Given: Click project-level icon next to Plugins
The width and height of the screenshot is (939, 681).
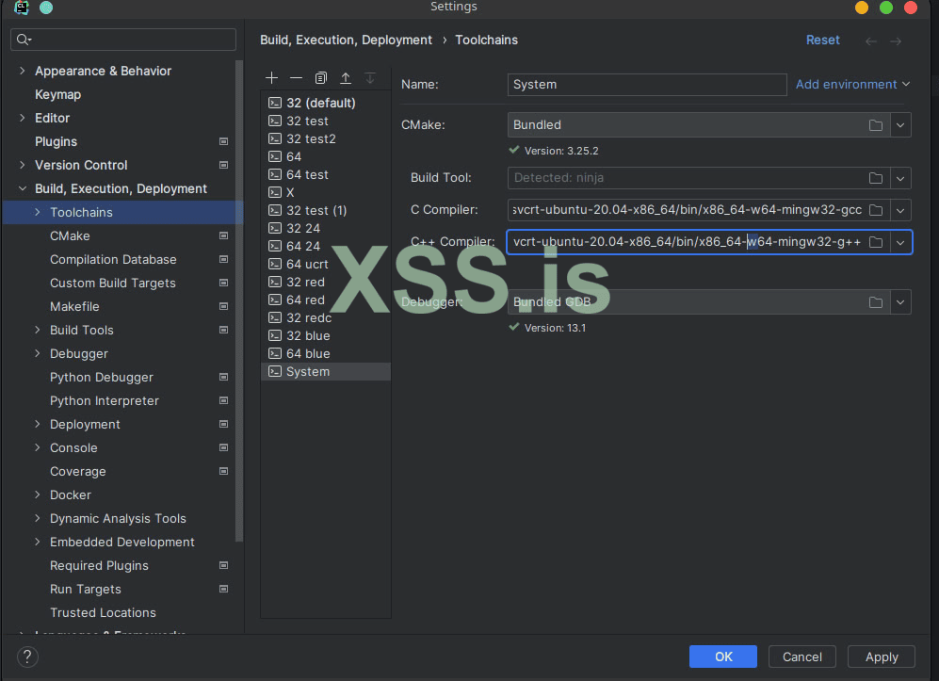Looking at the screenshot, I should click(223, 141).
